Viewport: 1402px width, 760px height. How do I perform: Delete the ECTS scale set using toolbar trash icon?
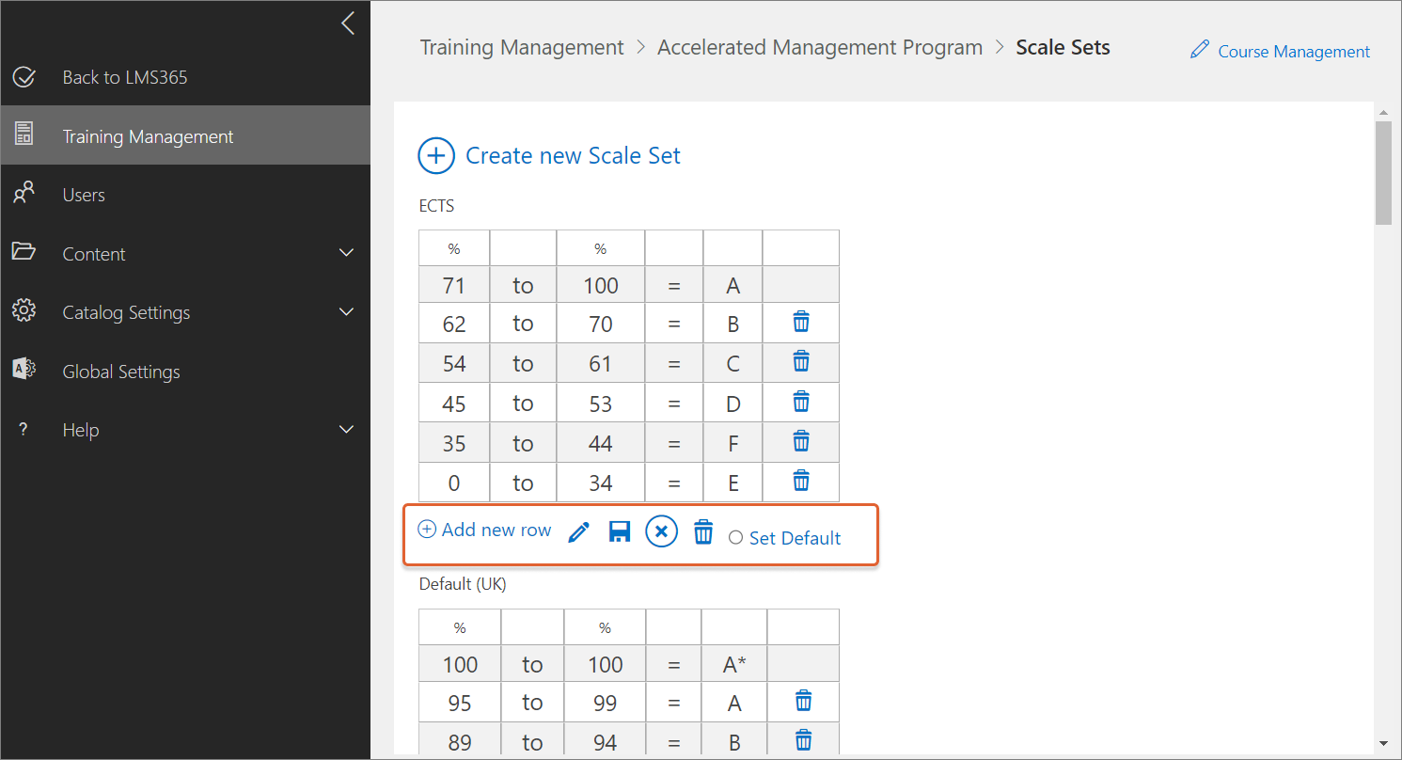(702, 532)
